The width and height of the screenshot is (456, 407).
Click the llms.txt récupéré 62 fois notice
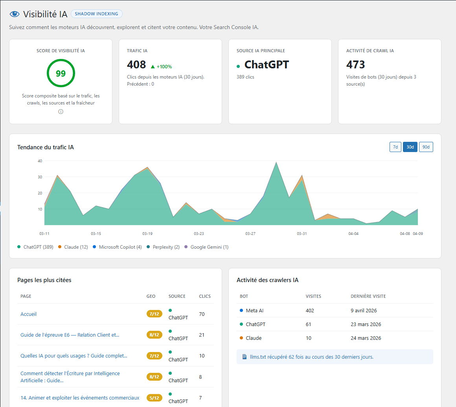[x=335, y=357]
